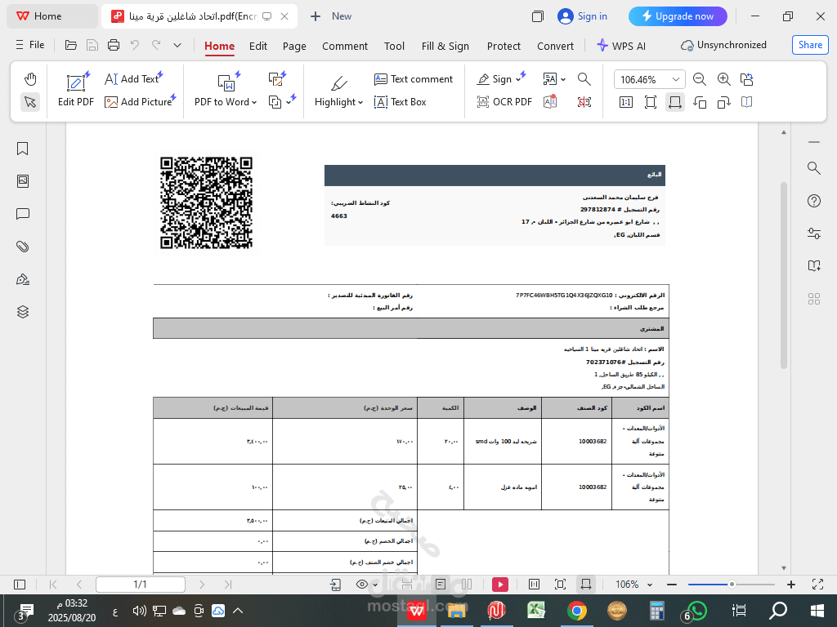
Task: Open WhatsApp from the taskbar
Action: (697, 611)
